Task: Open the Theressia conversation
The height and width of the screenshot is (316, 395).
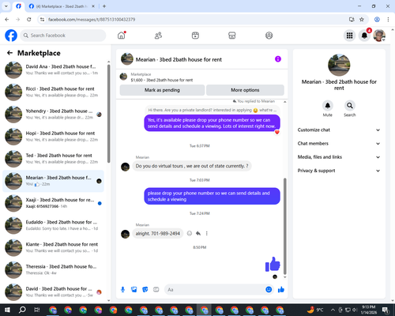Action: click(x=54, y=269)
